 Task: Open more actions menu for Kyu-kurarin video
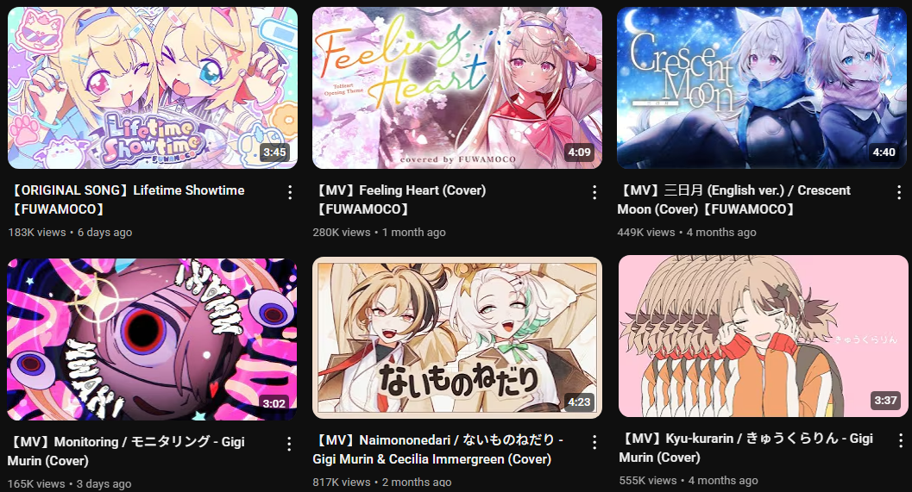click(901, 441)
